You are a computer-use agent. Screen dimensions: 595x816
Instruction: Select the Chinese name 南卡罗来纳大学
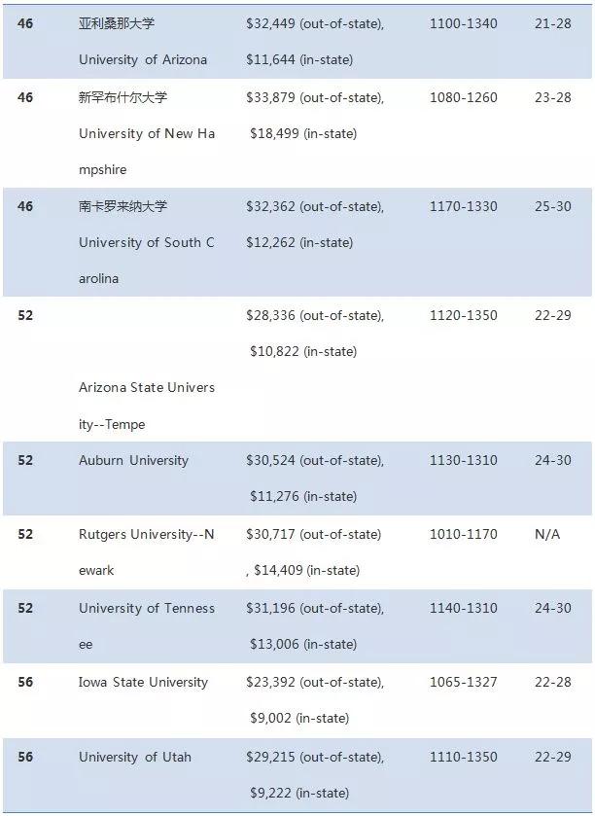pyautogui.click(x=123, y=206)
